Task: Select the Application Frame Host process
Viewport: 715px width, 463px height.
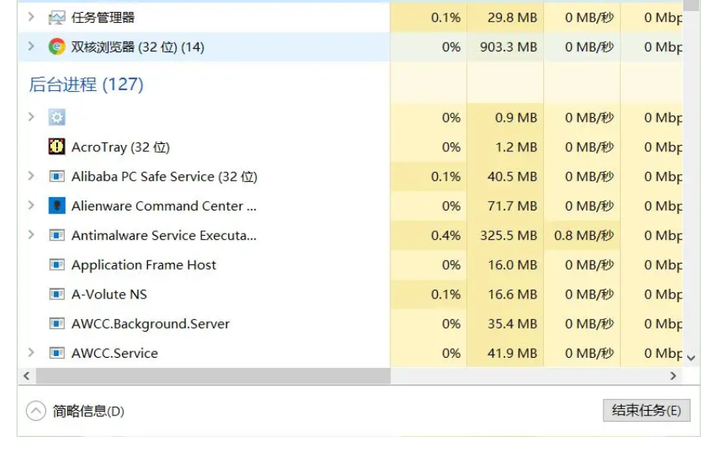Action: 143,265
